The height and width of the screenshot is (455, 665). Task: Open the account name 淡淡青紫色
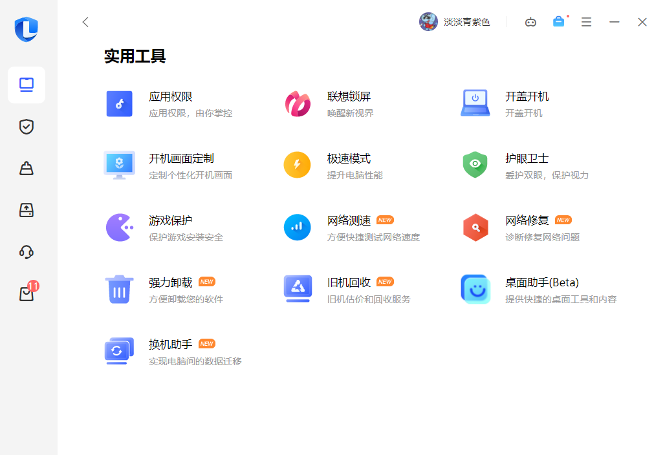coord(466,22)
